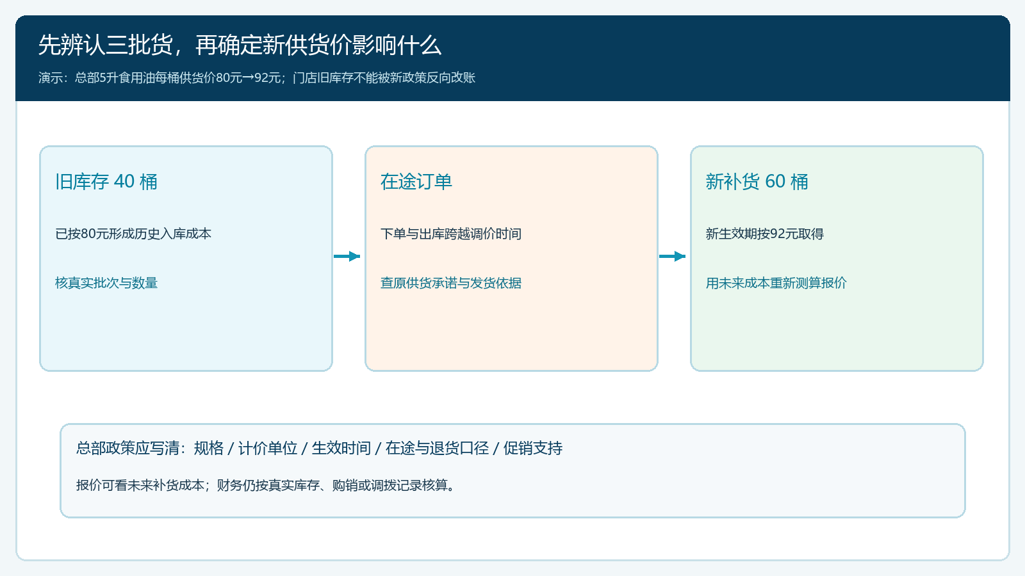The image size is (1025, 576).
Task: Click the text "用未来成本重新测算报价"
Action: pyautogui.click(x=776, y=283)
